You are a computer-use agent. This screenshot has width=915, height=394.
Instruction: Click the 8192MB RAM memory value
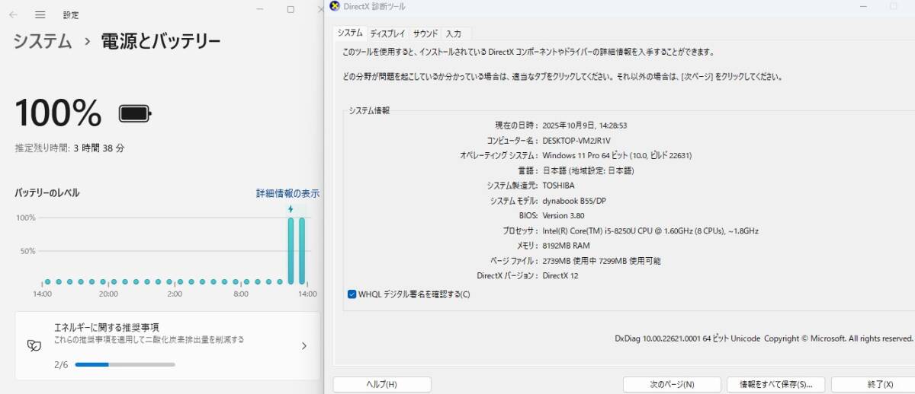point(566,246)
